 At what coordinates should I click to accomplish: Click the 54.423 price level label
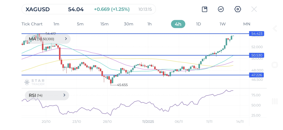click(x=257, y=34)
